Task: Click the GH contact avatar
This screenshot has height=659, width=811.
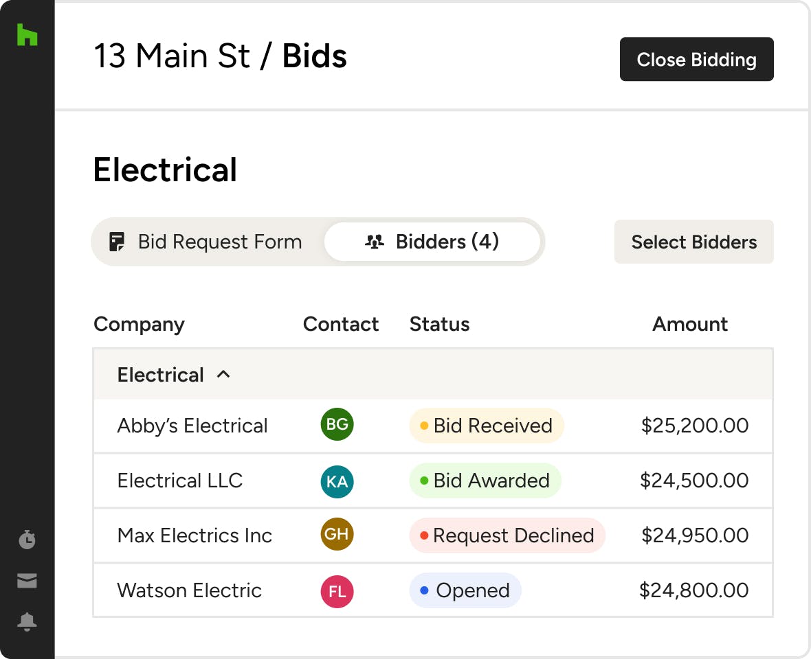Action: tap(337, 535)
